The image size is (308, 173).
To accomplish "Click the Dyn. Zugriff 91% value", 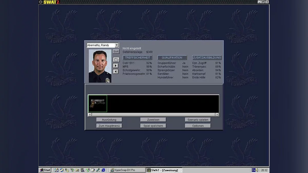I will [x=218, y=63].
